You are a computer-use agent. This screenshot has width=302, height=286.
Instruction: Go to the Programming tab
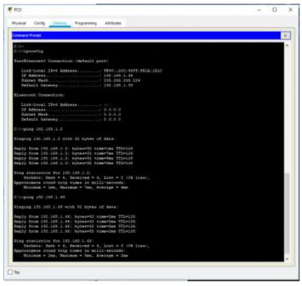click(x=85, y=23)
